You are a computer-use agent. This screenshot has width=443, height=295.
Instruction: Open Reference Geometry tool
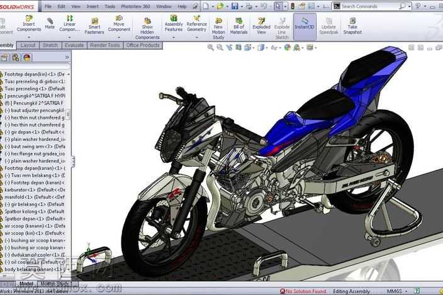pyautogui.click(x=196, y=24)
